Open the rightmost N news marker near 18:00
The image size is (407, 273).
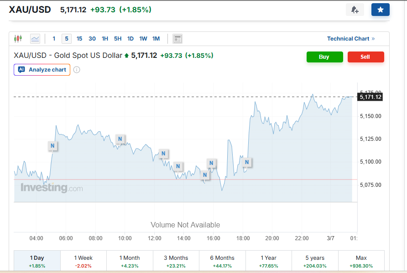coord(247,162)
